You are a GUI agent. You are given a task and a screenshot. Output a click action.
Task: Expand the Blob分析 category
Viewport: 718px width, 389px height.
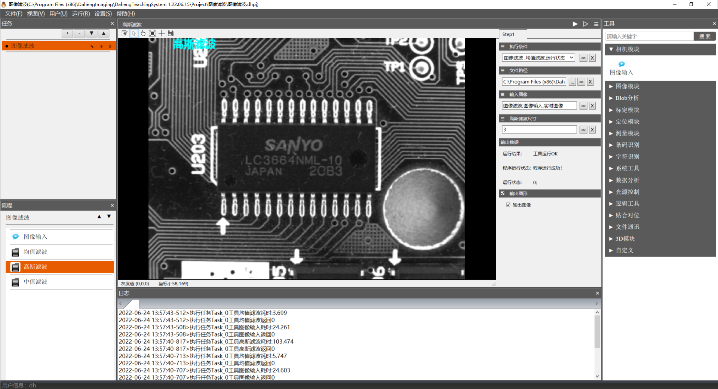coord(660,98)
